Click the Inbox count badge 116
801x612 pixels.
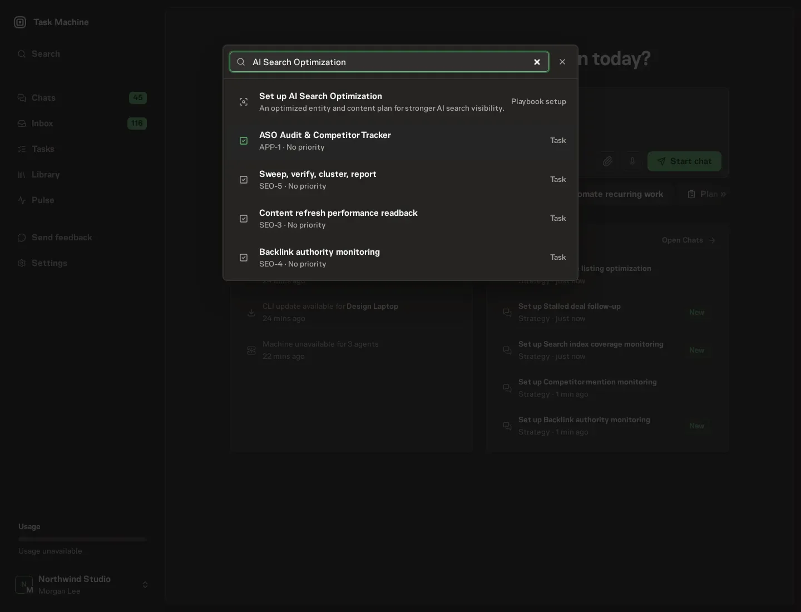click(x=137, y=124)
